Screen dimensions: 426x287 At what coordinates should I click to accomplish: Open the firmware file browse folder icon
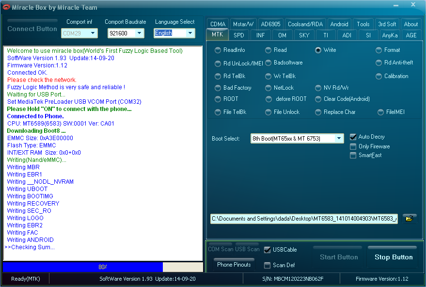coord(409,219)
